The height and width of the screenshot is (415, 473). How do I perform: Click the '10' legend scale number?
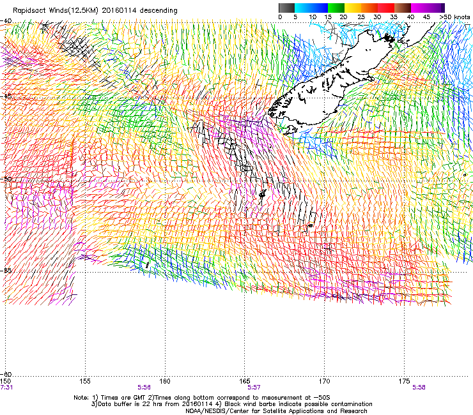(313, 17)
